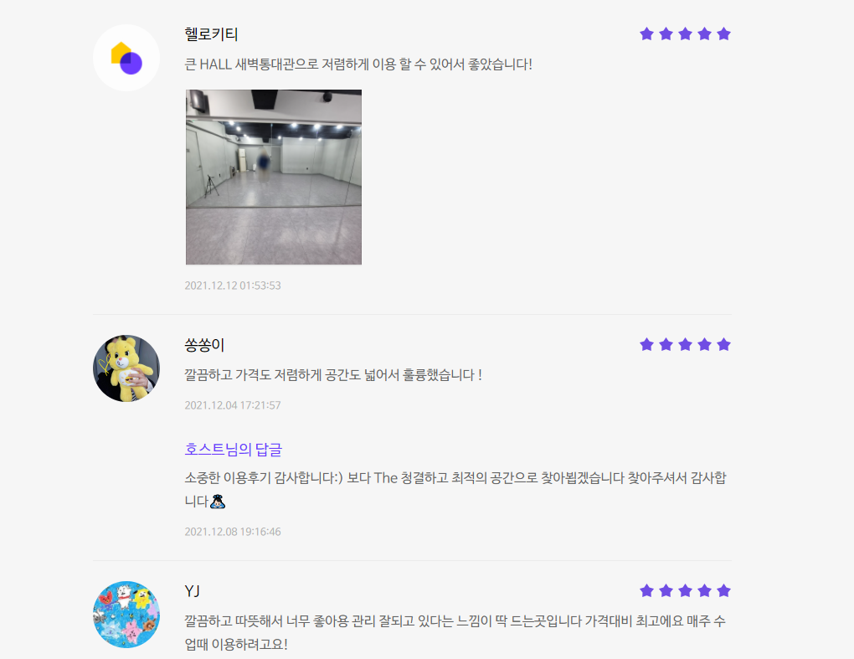Click host reply timestamp 2021.12.08 19:16:46

[233, 532]
